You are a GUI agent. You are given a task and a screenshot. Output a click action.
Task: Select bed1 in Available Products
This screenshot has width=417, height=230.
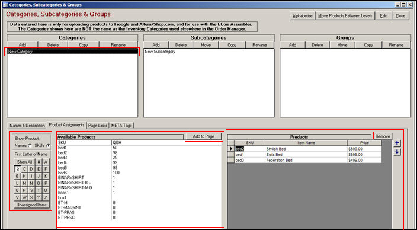(62, 148)
